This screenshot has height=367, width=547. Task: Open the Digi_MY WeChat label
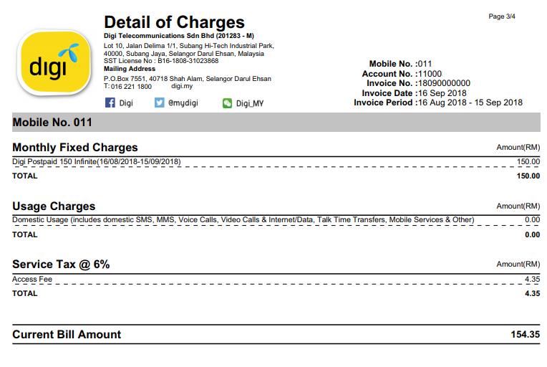(x=250, y=103)
